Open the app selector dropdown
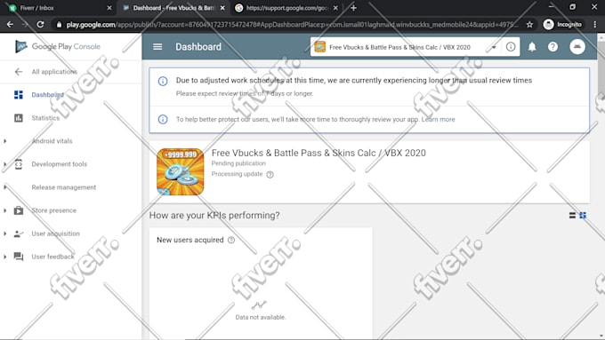605x340 pixels. tap(404, 47)
